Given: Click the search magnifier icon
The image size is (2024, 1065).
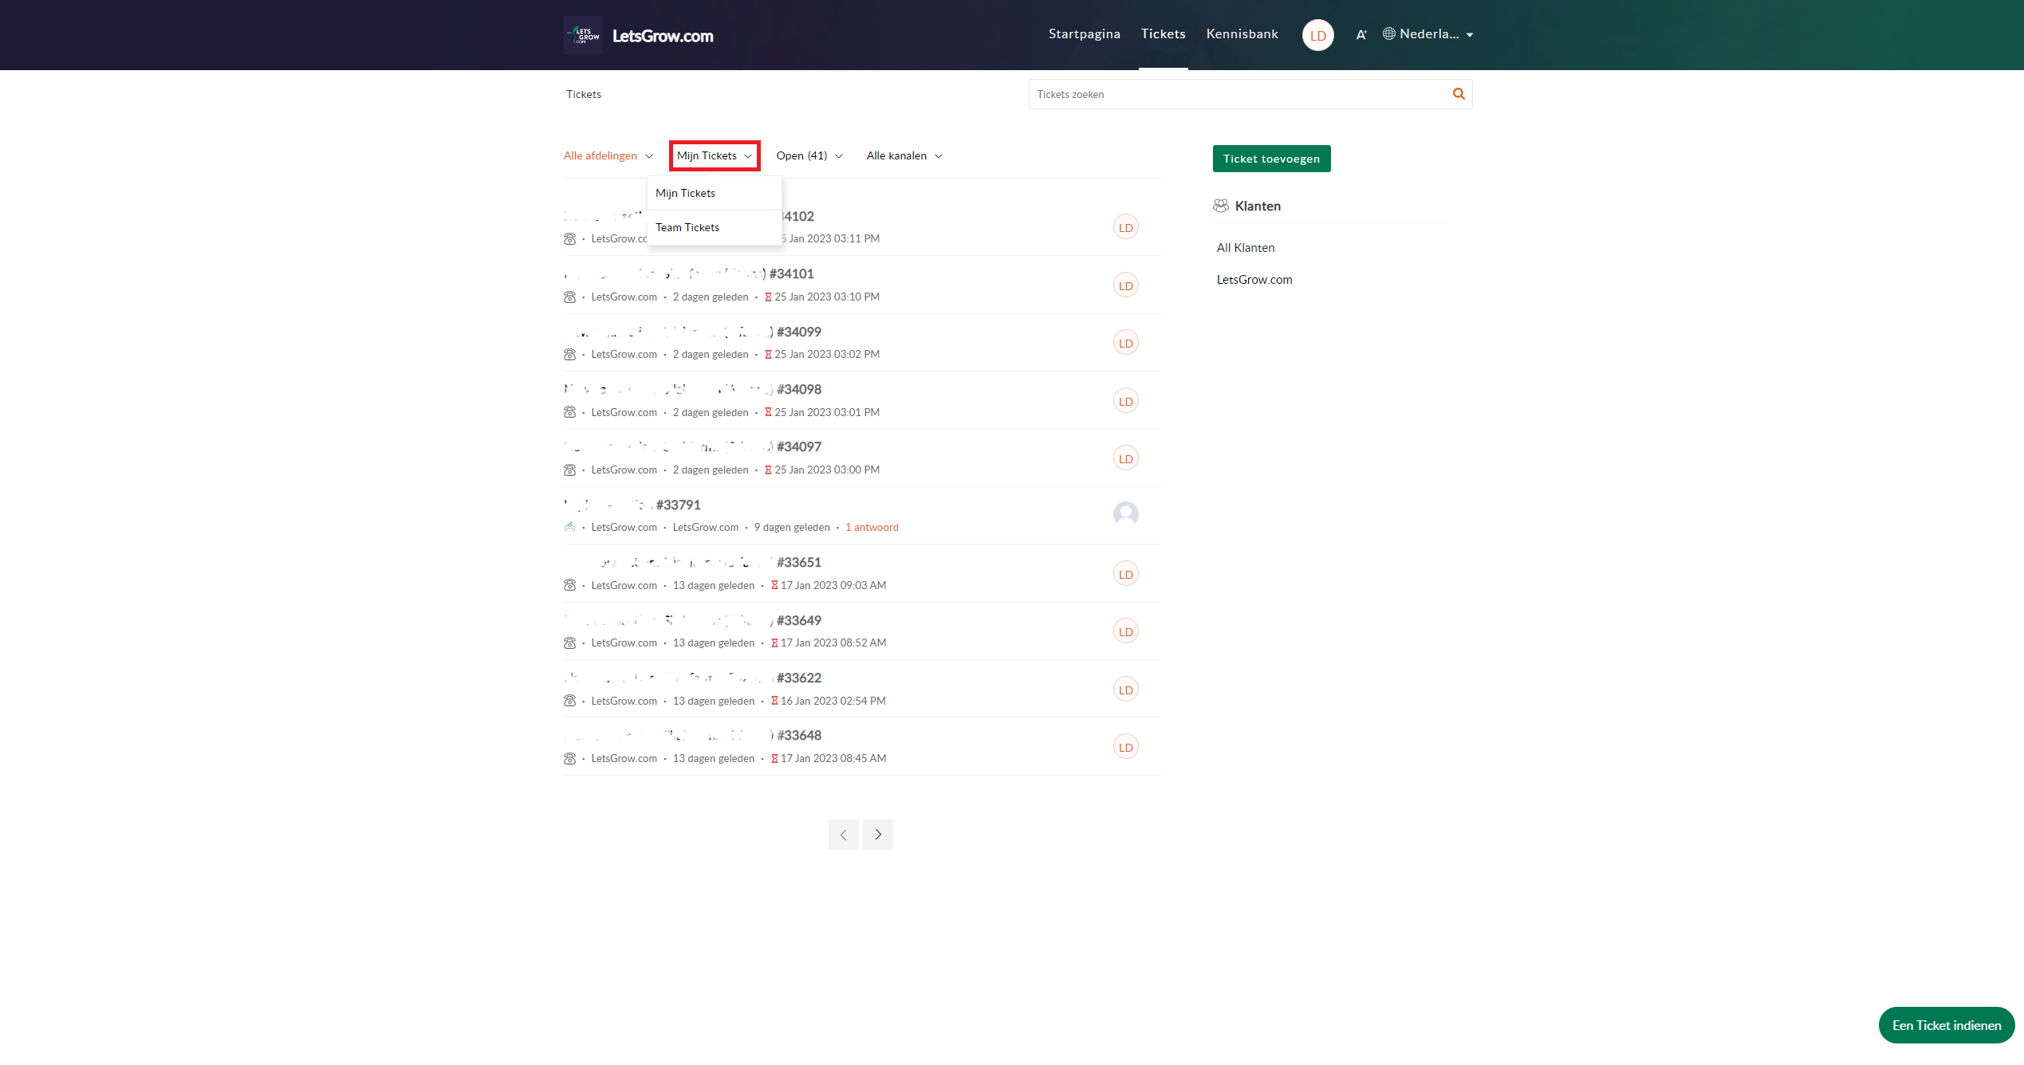Looking at the screenshot, I should 1458,94.
